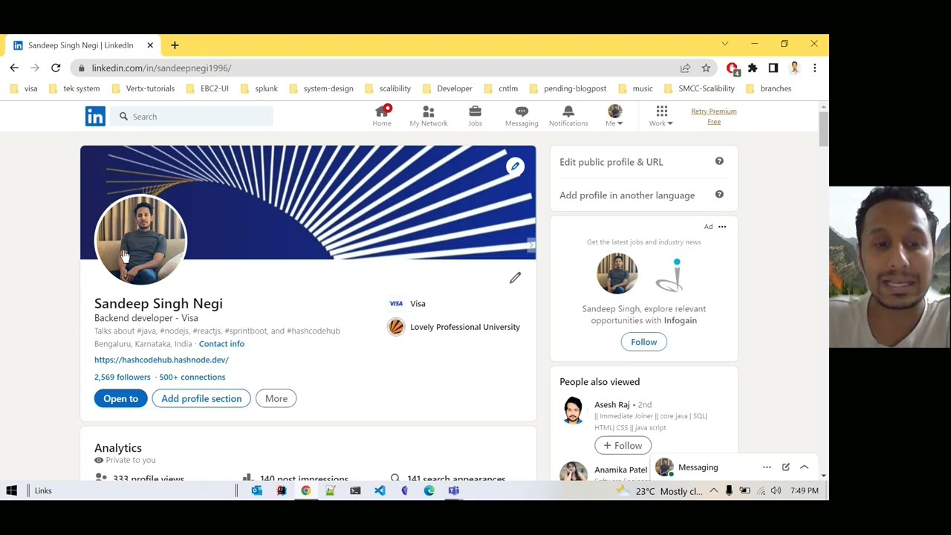Open the hashcodehub.hashnode.dev link
951x535 pixels.
click(161, 360)
